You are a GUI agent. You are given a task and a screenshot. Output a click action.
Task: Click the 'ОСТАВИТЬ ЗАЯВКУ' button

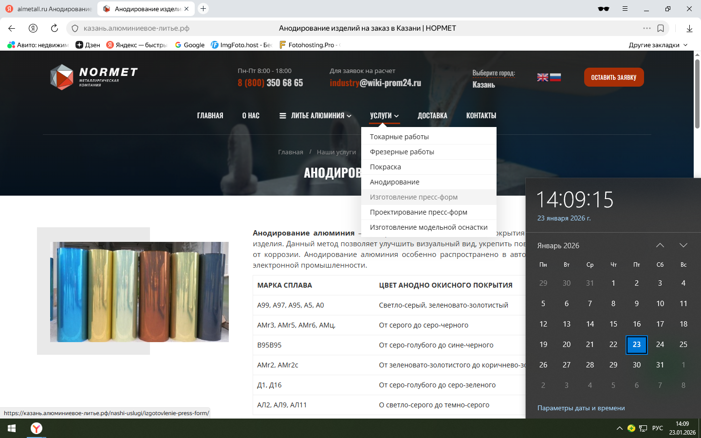point(614,77)
